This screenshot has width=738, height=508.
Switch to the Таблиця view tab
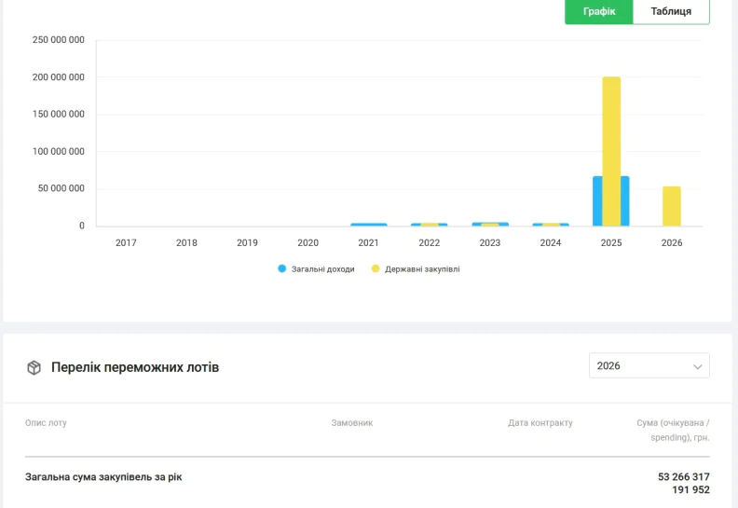[671, 12]
